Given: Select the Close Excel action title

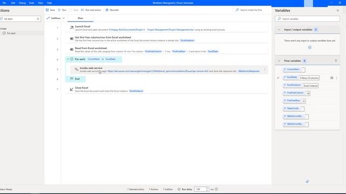Looking at the screenshot, I should (x=82, y=87).
